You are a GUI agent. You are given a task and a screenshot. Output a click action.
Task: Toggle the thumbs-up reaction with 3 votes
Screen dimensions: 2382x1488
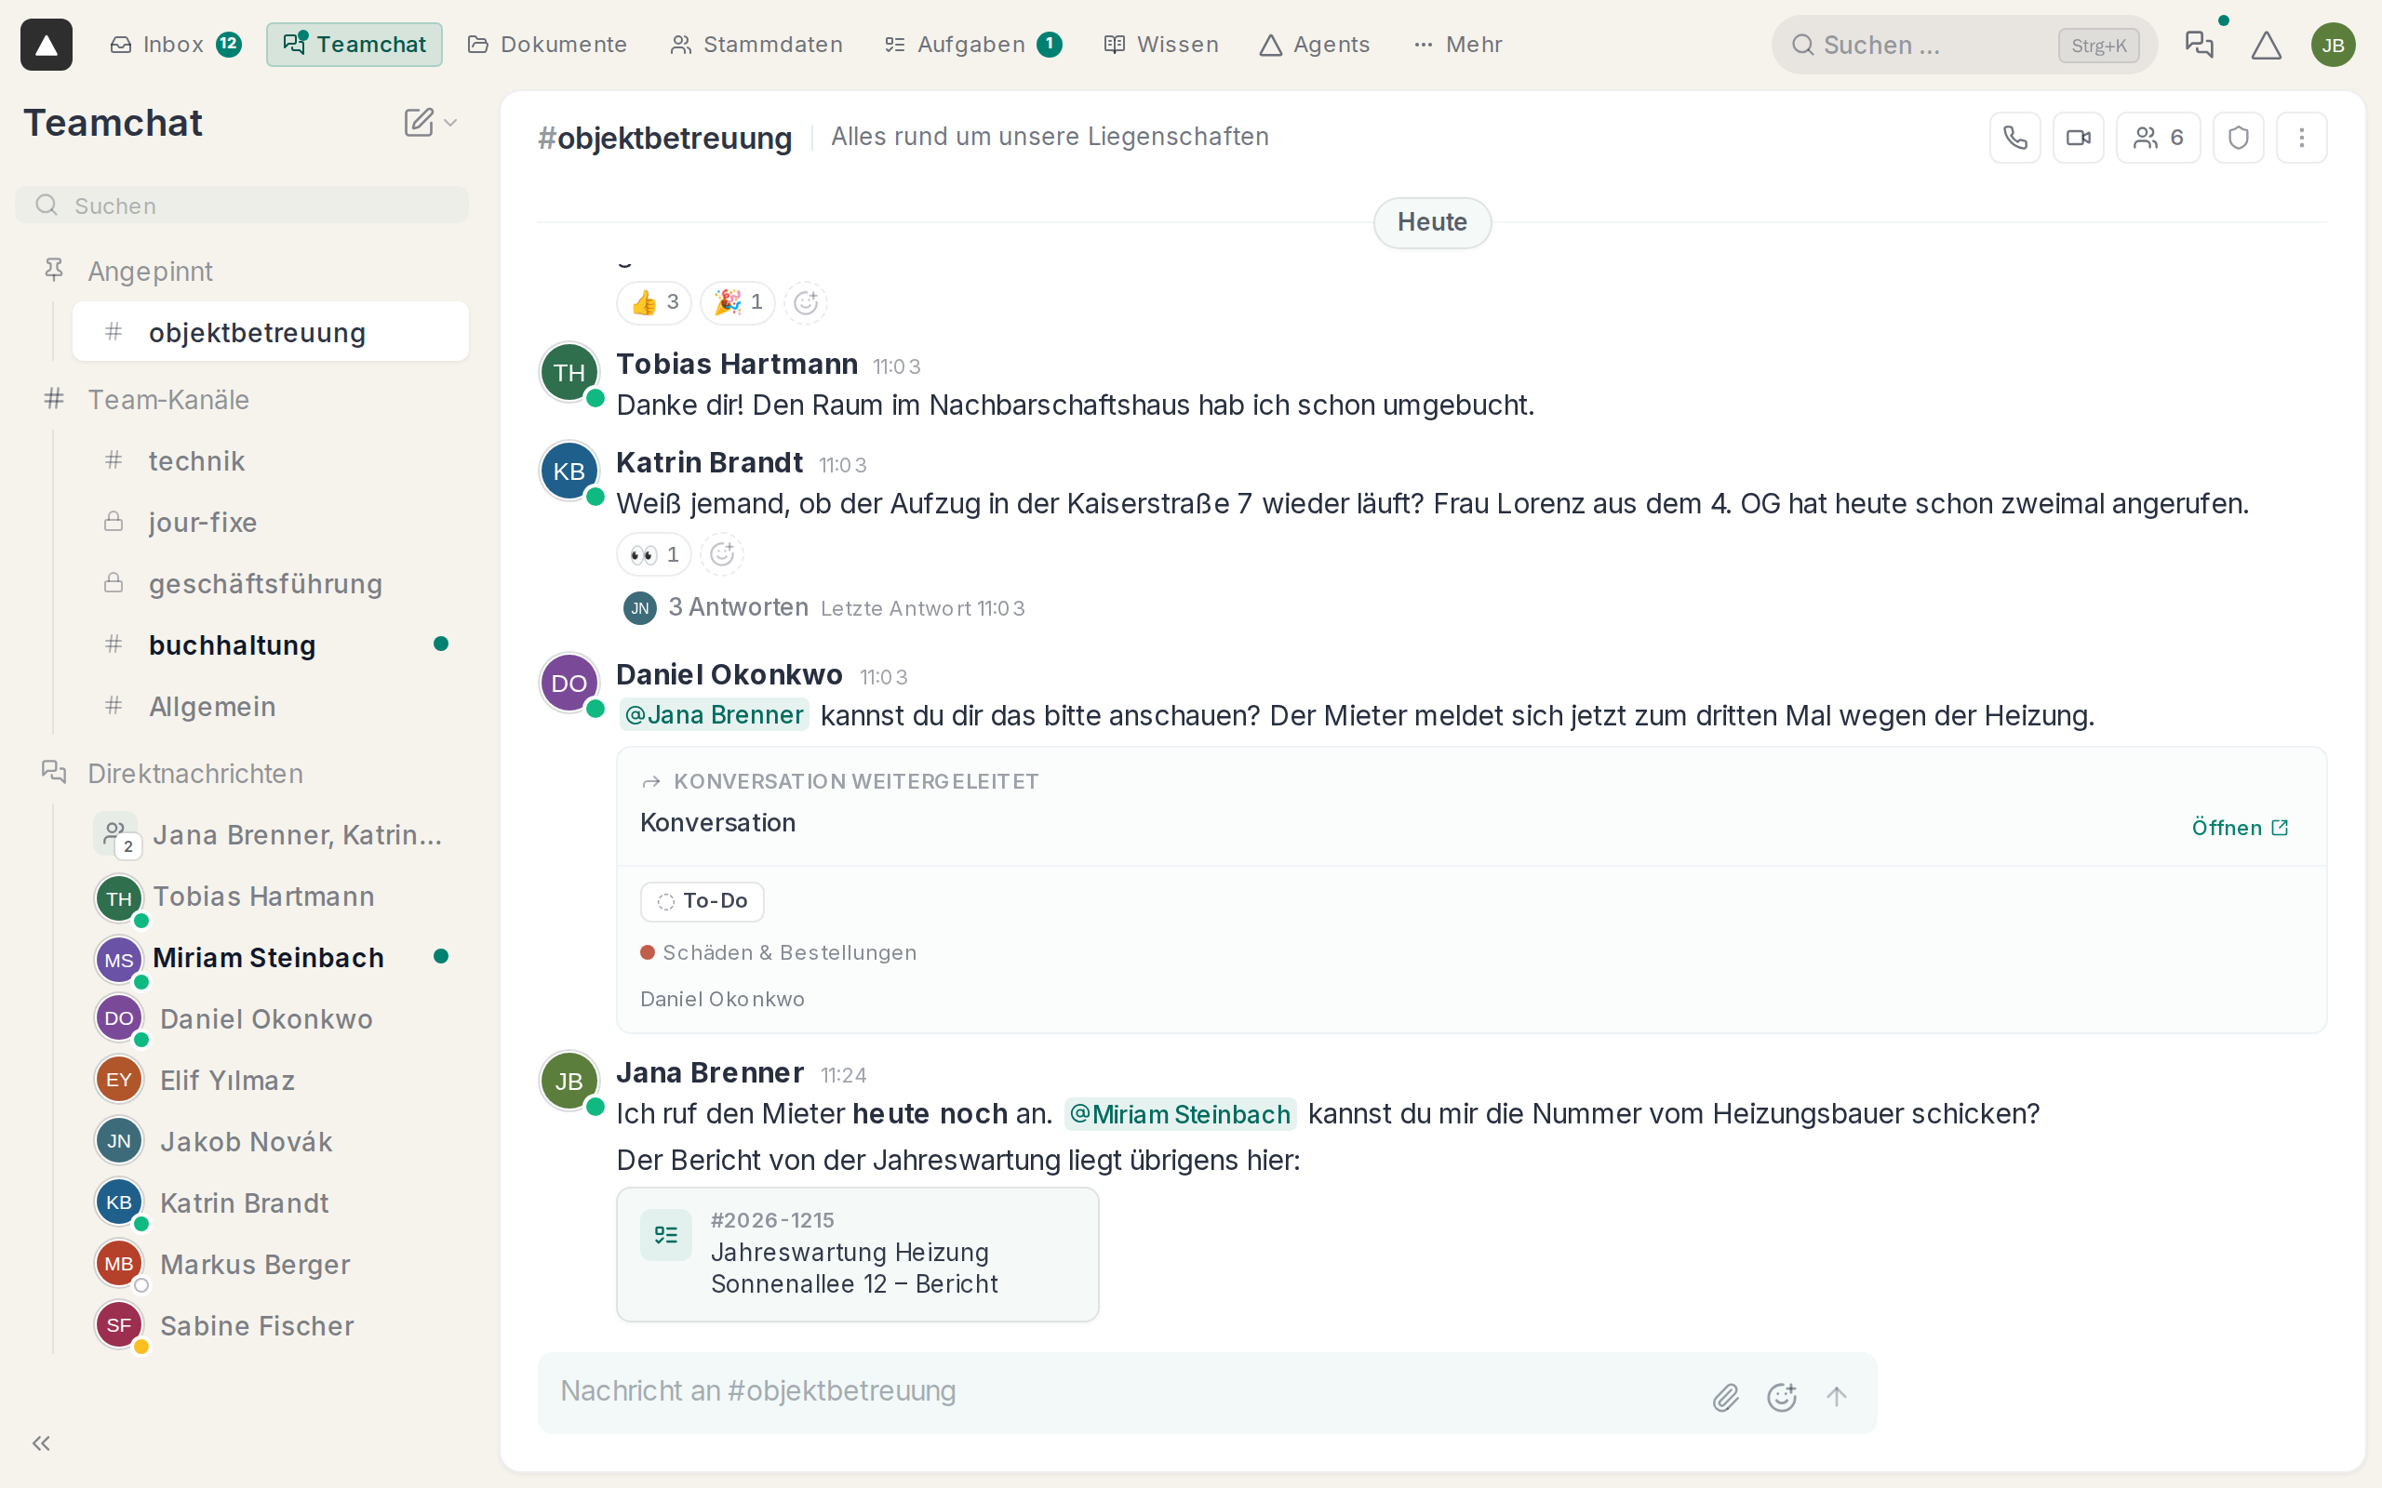coord(654,302)
